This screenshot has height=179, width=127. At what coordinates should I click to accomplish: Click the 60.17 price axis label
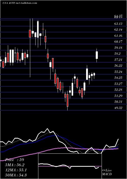(x=118, y=41)
